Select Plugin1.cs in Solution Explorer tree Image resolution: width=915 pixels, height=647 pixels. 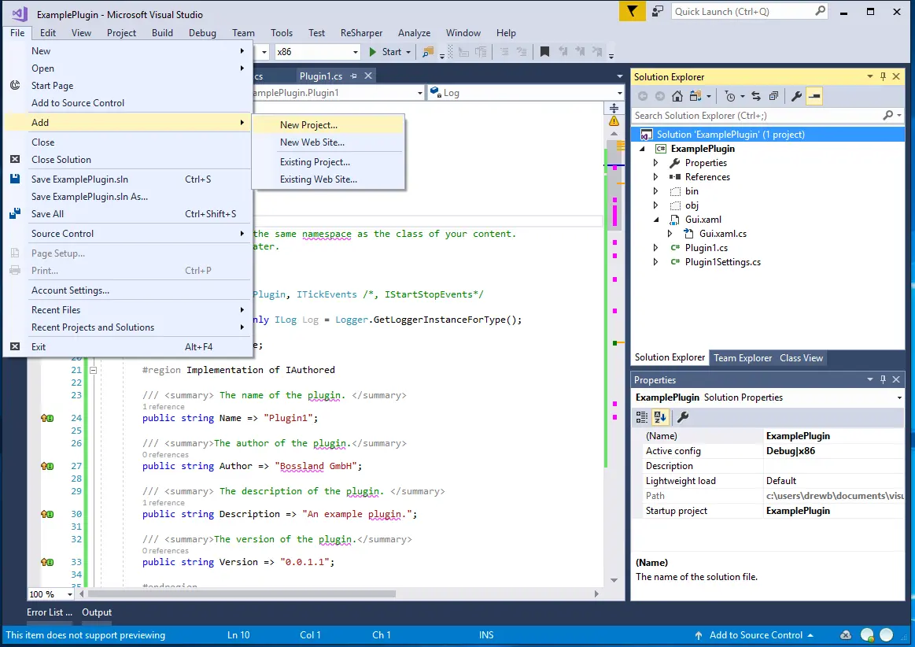(706, 248)
